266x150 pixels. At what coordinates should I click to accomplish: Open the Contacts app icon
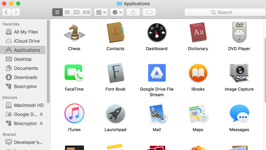point(116,32)
